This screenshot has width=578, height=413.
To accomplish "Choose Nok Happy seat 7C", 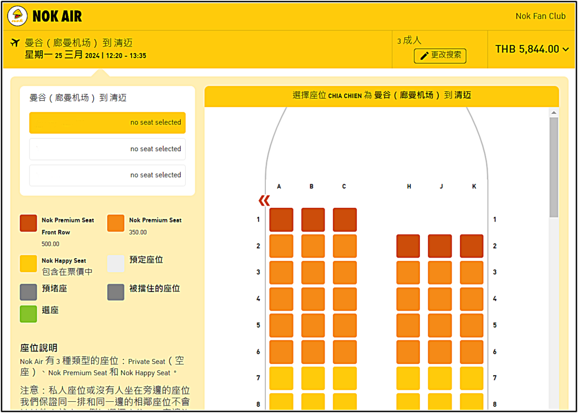I will (345, 378).
